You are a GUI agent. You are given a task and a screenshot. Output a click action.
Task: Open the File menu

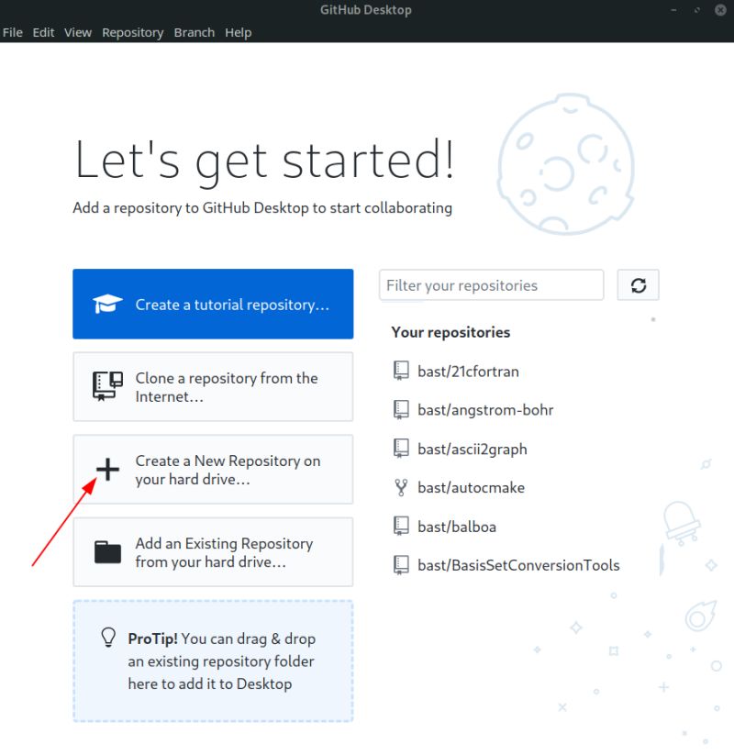pos(13,32)
